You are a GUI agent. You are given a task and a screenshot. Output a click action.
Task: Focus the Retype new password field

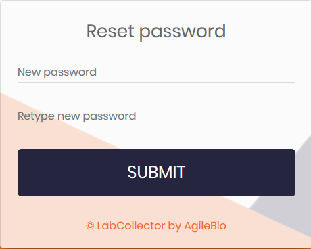(x=156, y=116)
